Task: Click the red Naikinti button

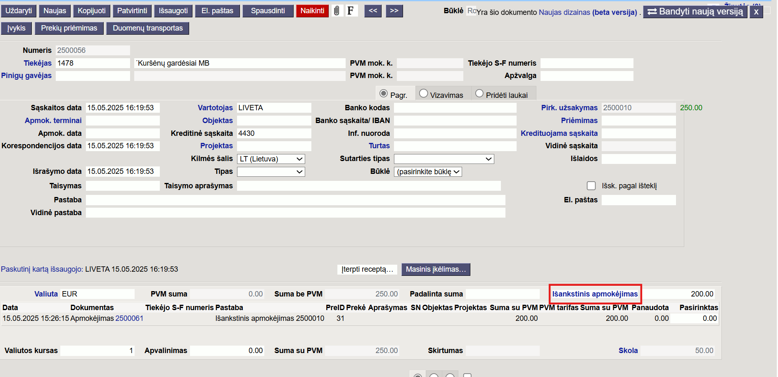Action: tap(312, 11)
